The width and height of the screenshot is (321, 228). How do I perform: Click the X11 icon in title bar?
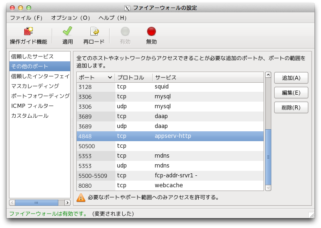(x=128, y=8)
